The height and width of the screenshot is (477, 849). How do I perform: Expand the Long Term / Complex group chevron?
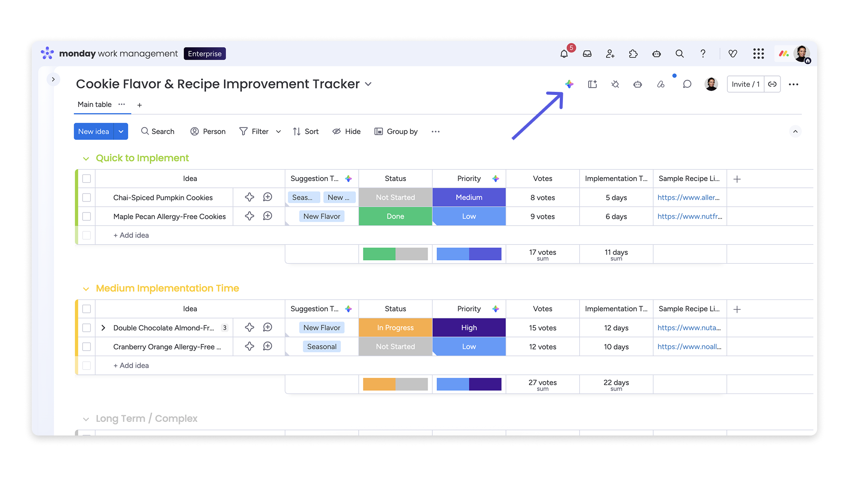86,419
